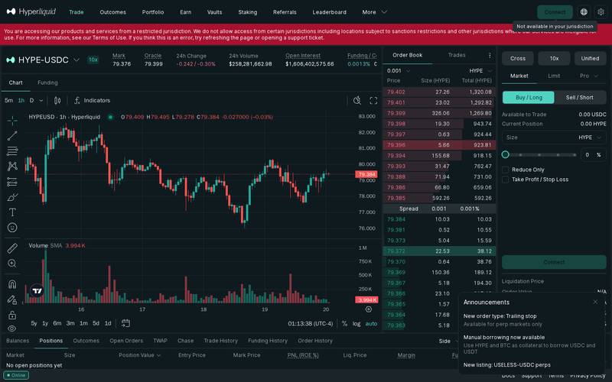Screen dimensions: 612x382
Task: Adjust the order size percentage slider handle
Action: pos(506,155)
